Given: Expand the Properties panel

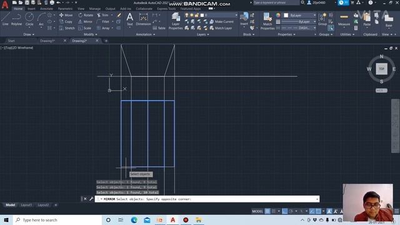Looking at the screenshot, I should click(x=286, y=34).
